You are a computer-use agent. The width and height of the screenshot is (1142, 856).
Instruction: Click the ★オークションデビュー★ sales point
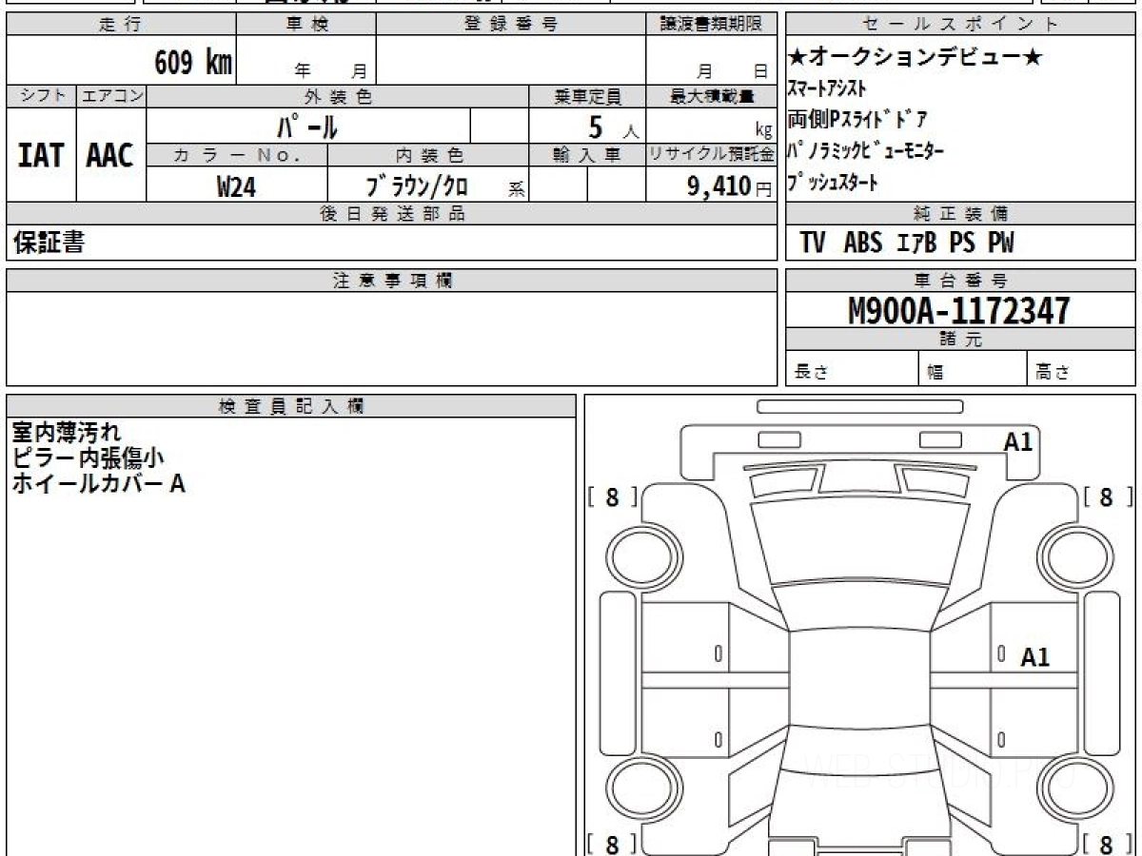pyautogui.click(x=916, y=58)
